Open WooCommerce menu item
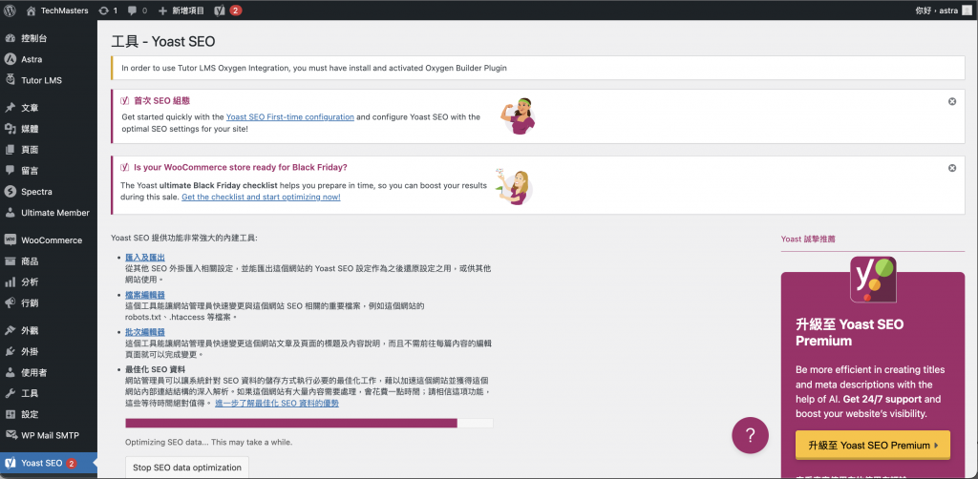The height and width of the screenshot is (479, 978). (49, 239)
